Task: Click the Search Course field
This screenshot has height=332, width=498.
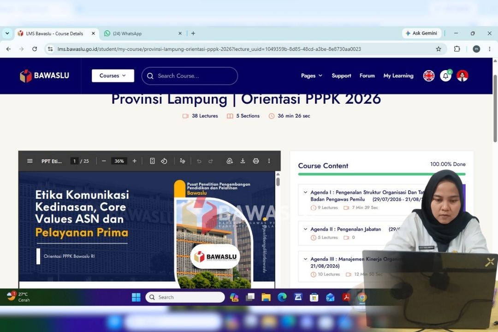Action: point(190,76)
